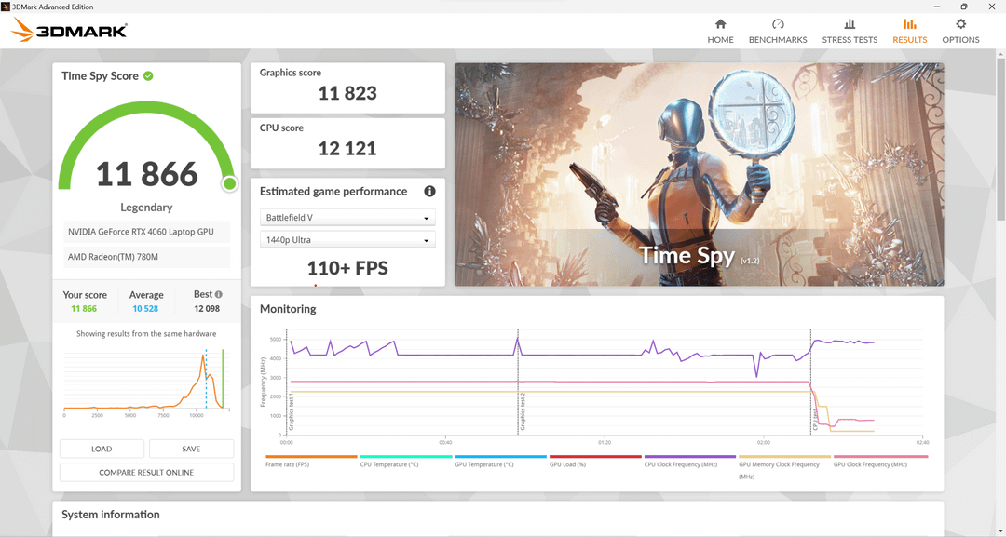Toggle the GPU Load (%) legend
The width and height of the screenshot is (1006, 537).
594,461
